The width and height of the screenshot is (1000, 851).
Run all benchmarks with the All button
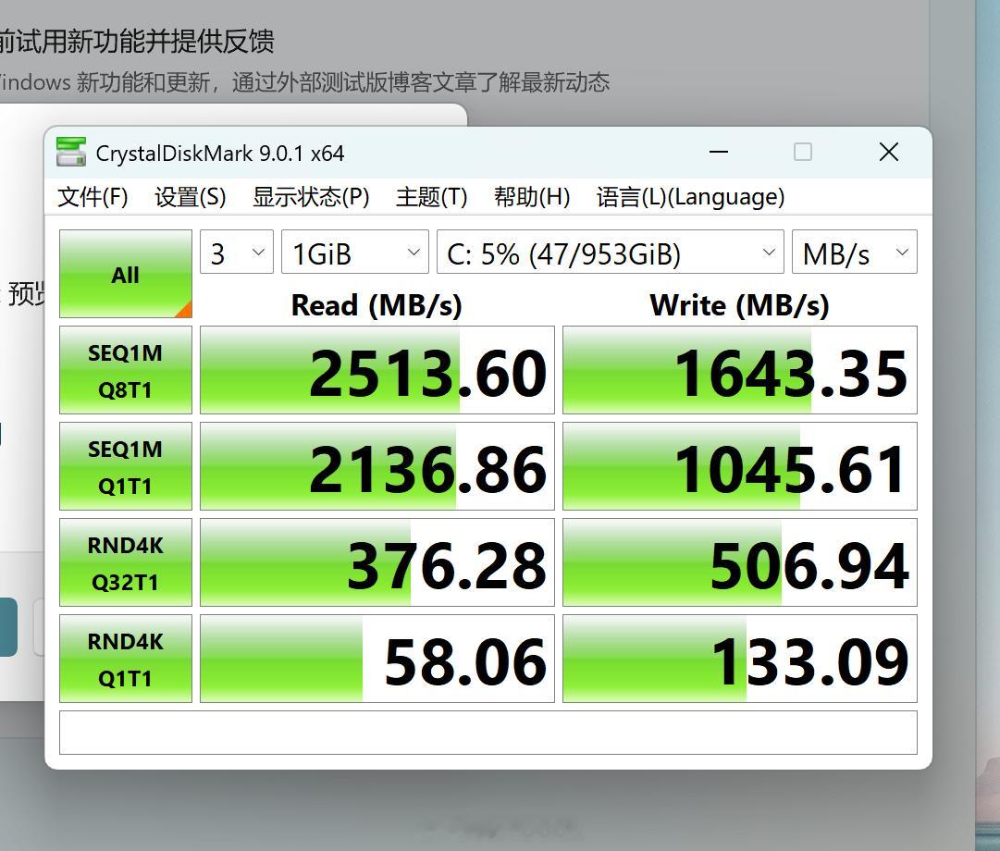tap(125, 274)
